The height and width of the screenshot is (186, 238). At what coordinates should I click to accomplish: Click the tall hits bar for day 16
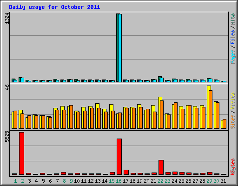pyautogui.click(x=118, y=48)
